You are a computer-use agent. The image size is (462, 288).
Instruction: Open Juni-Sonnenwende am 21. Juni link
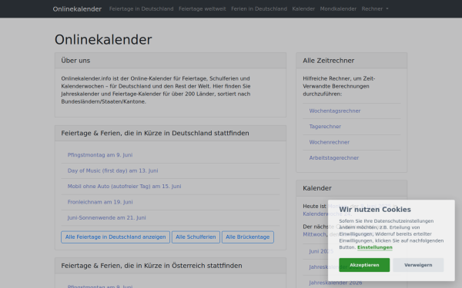click(106, 218)
